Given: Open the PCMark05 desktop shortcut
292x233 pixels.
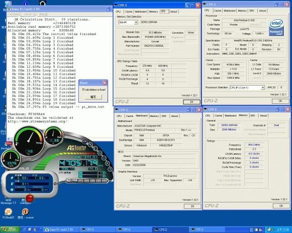Looking at the screenshot, I should click(x=9, y=212).
